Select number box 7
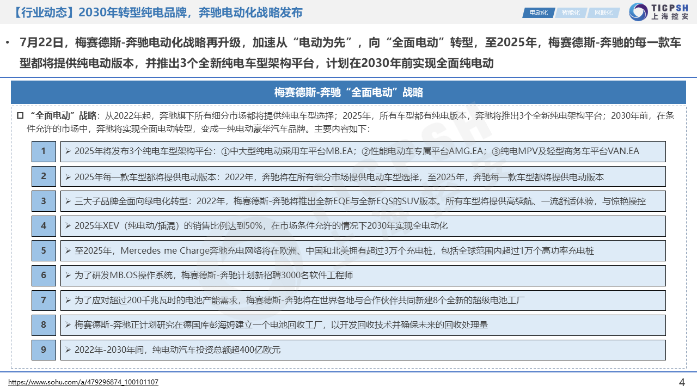697x392 pixels. click(x=44, y=300)
